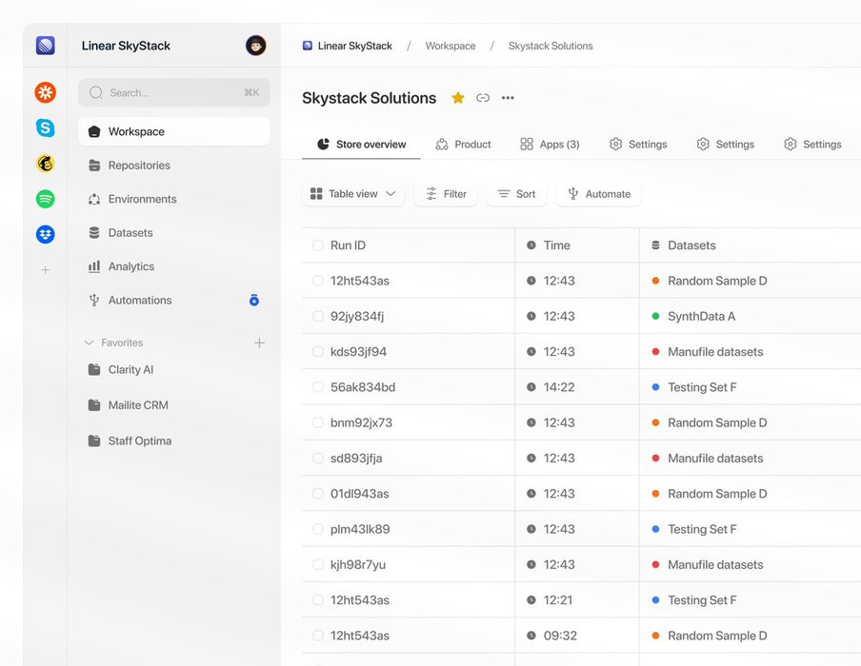Tick the checkbox for run 56ak834bd
Screen dimensions: 861x666
point(318,387)
